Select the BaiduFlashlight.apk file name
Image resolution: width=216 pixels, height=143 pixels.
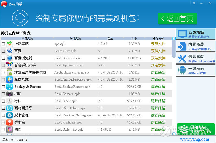[x=68, y=122]
